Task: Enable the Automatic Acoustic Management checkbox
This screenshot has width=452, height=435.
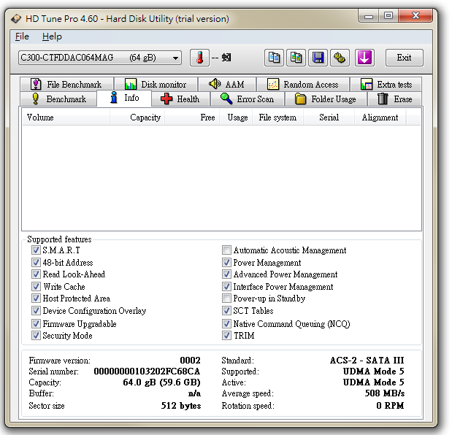Action: coord(226,250)
